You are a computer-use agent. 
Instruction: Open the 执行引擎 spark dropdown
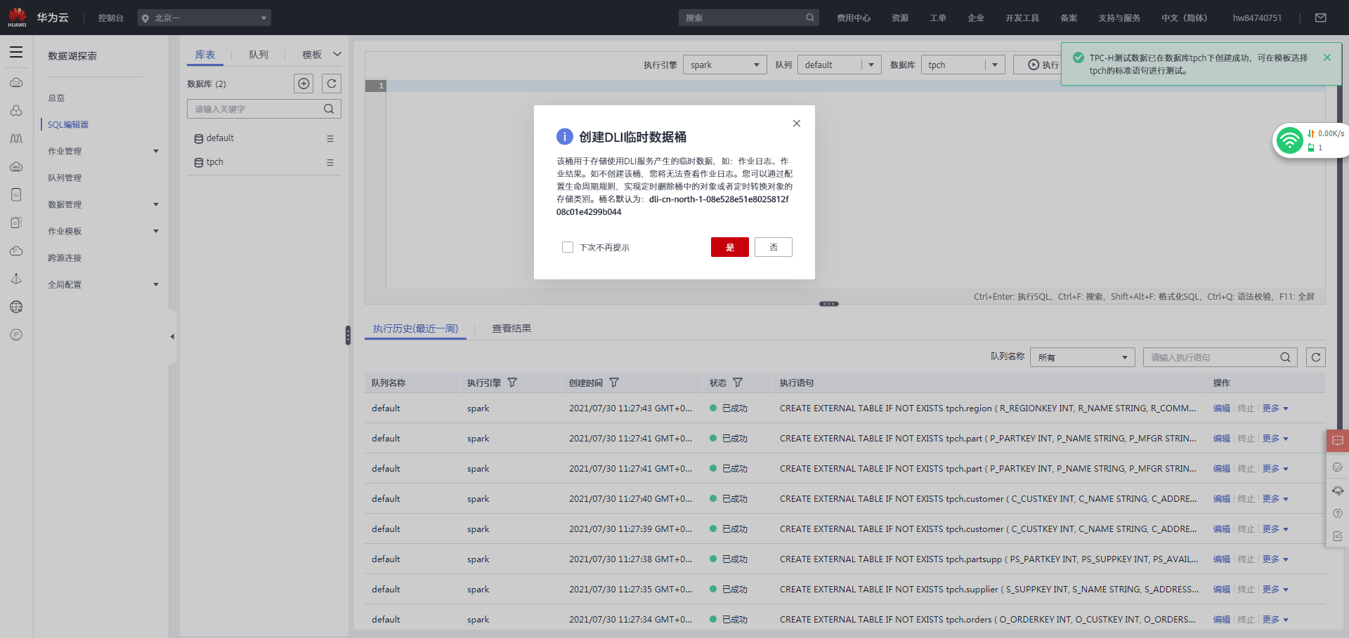click(724, 65)
